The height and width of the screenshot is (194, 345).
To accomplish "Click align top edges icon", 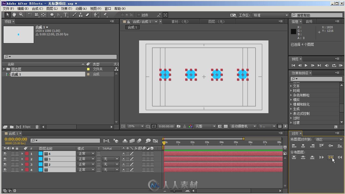I will (322, 146).
